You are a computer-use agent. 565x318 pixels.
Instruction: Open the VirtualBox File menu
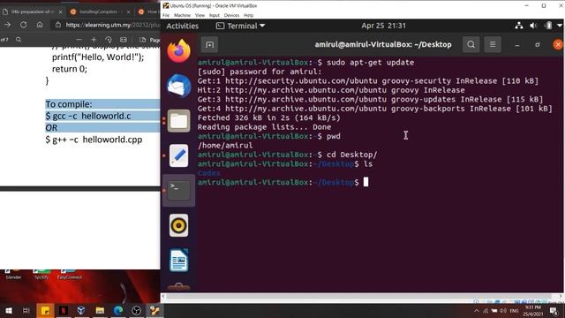166,15
